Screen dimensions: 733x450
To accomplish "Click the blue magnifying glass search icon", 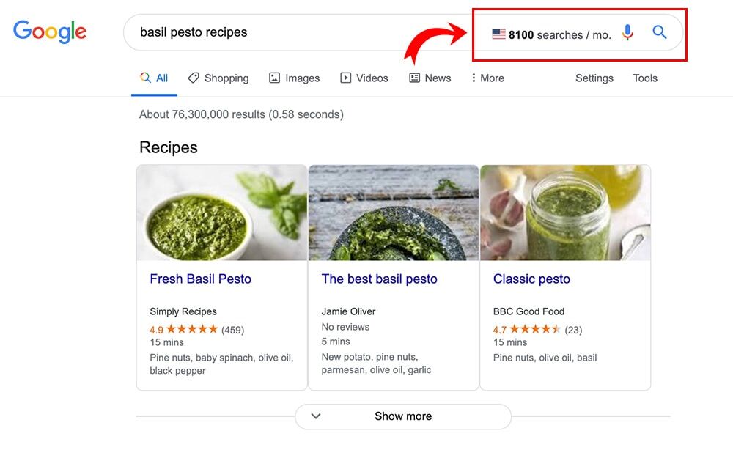I will coord(660,32).
